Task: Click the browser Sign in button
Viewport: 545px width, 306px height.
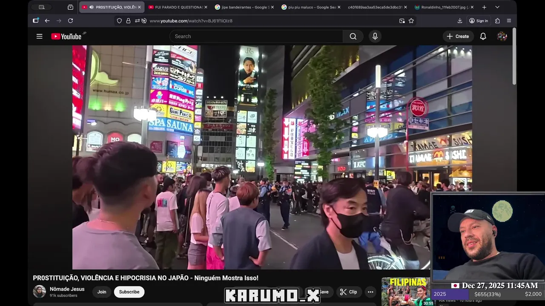Action: (478, 21)
